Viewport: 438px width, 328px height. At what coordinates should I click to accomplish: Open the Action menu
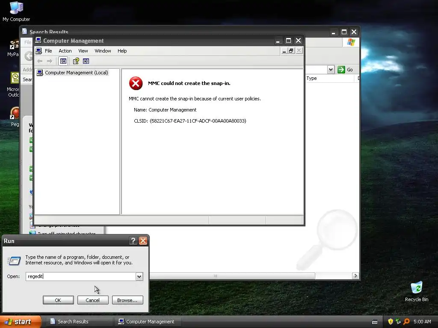[65, 51]
